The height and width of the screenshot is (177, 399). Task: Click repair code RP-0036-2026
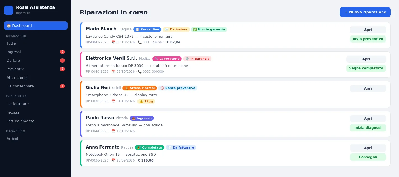pos(97,160)
